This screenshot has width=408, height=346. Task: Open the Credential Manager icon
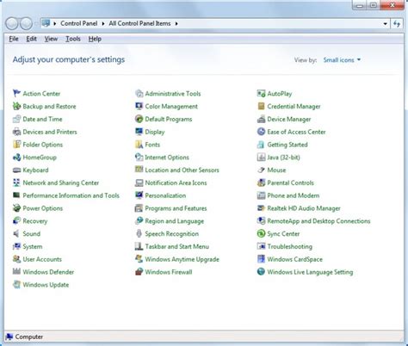point(261,106)
